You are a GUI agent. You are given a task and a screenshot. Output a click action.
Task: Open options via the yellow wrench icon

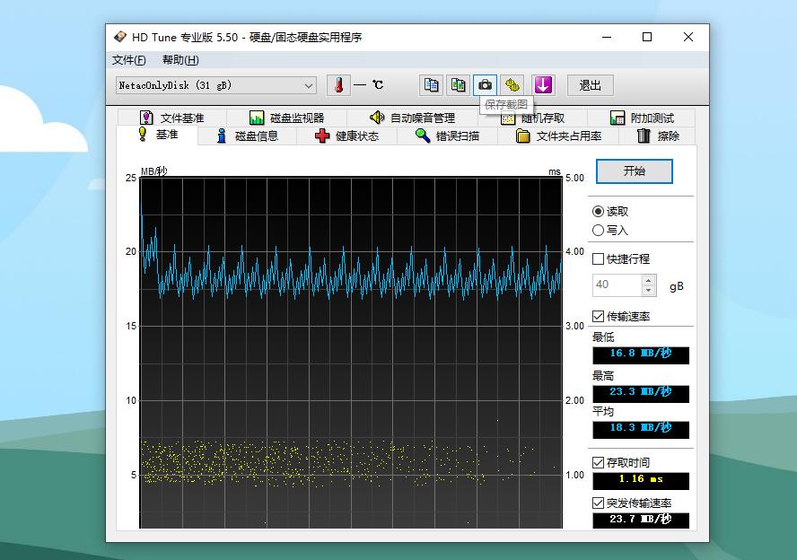(512, 85)
